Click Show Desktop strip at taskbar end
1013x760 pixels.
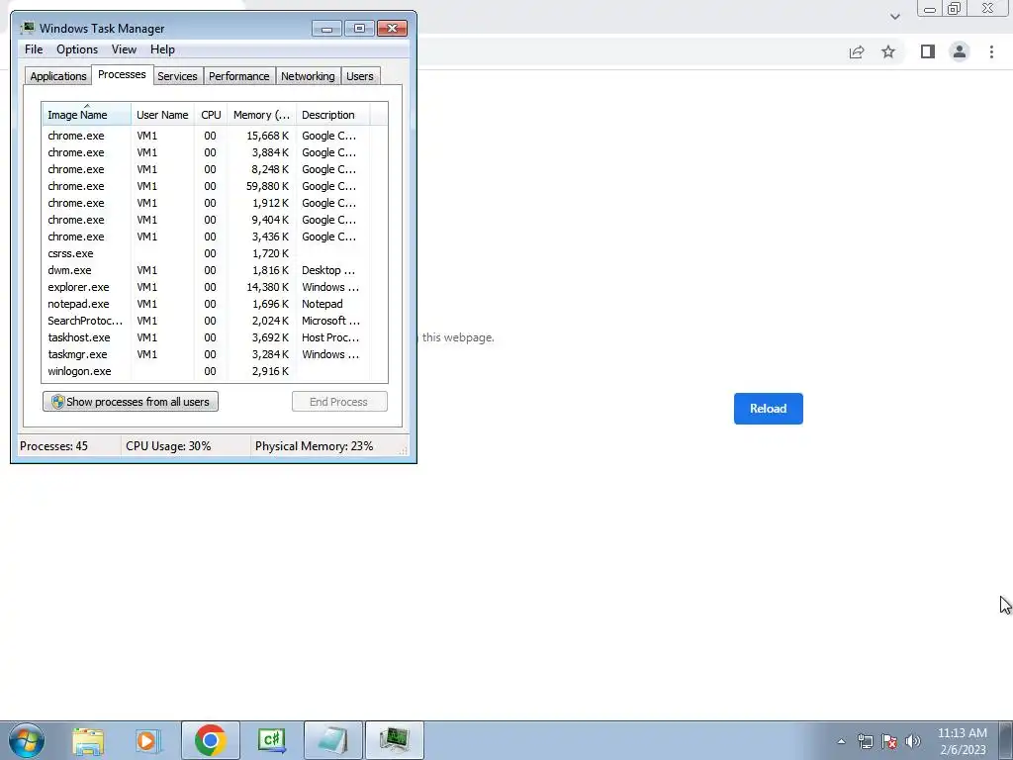(x=1006, y=740)
